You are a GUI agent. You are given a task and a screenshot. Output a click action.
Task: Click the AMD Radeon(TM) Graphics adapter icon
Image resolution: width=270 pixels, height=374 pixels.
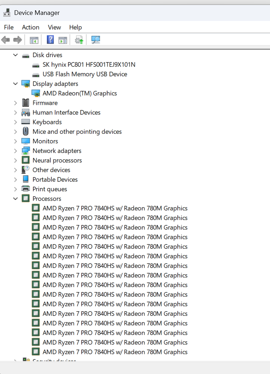36,93
